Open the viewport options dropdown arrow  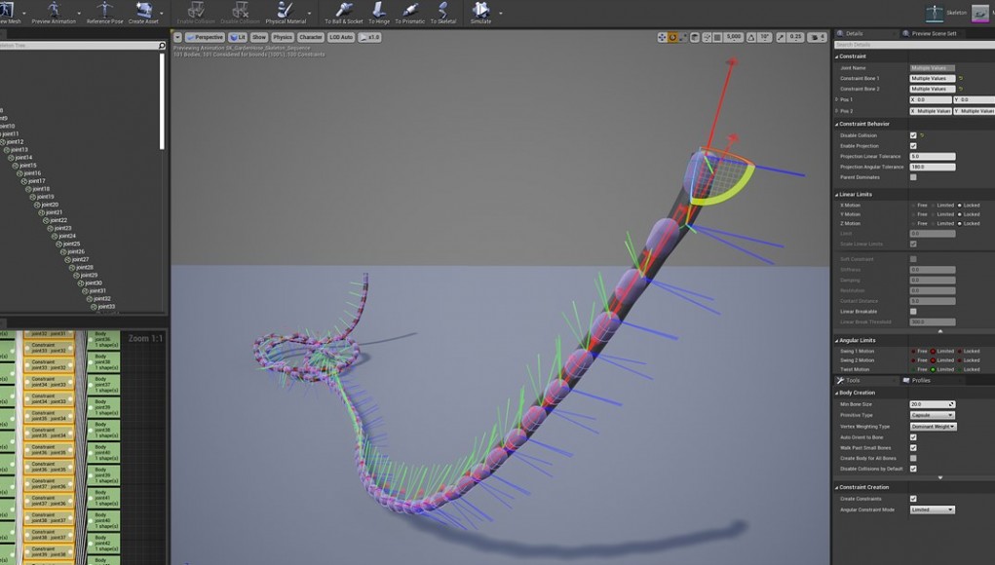coord(177,37)
